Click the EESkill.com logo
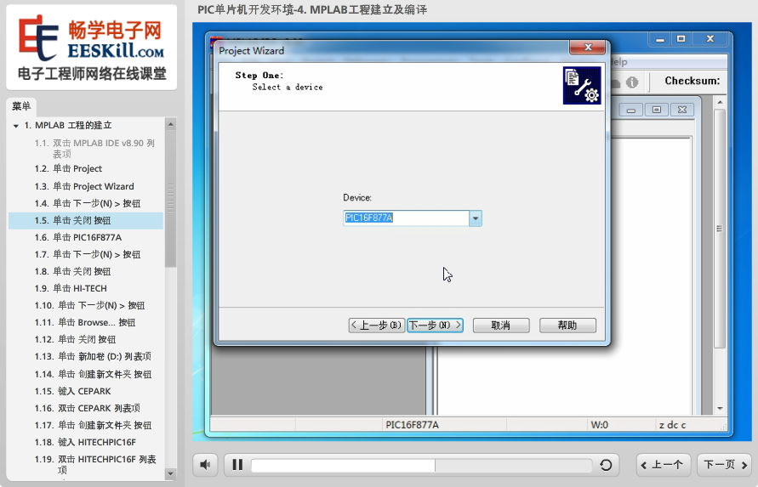The height and width of the screenshot is (487, 758). 92,48
